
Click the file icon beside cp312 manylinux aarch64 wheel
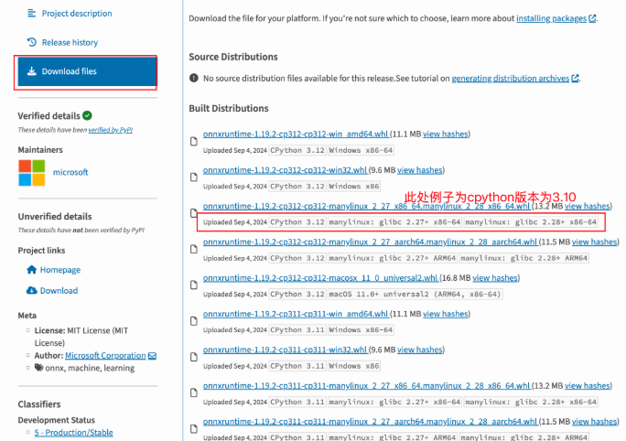point(193,248)
